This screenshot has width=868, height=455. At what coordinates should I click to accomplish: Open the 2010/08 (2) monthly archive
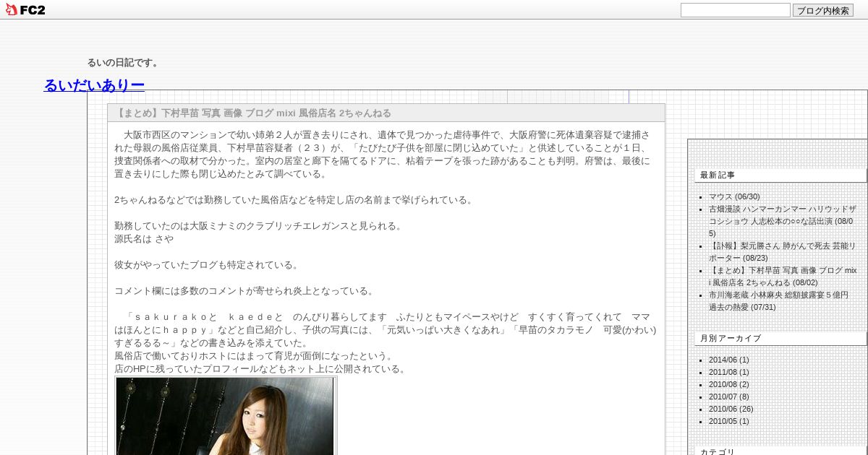(728, 384)
